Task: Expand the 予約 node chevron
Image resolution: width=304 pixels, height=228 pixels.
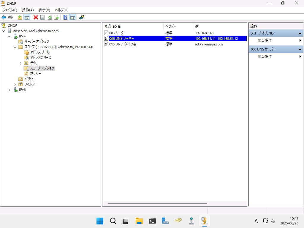Action: pyautogui.click(x=20, y=63)
